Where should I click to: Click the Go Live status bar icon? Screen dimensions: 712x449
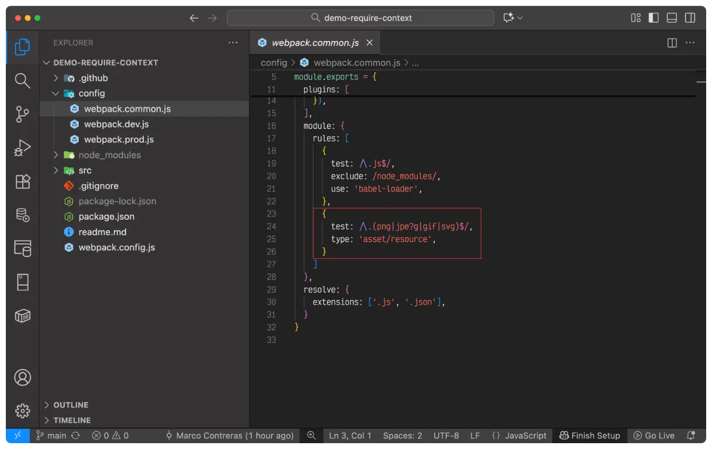(654, 435)
